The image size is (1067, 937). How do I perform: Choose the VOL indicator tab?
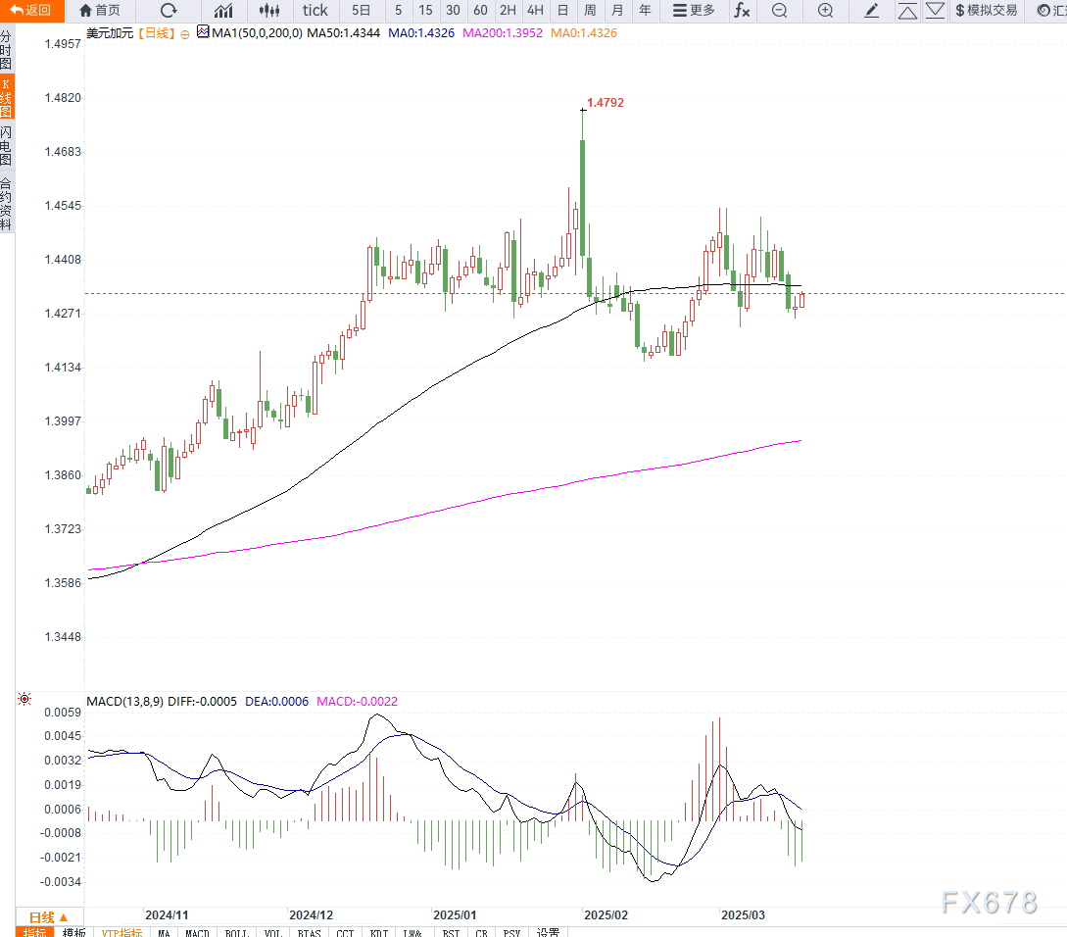click(x=273, y=932)
